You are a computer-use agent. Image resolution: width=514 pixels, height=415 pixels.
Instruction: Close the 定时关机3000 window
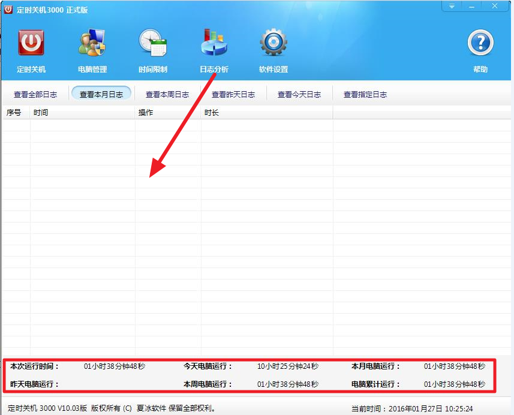[x=495, y=6]
